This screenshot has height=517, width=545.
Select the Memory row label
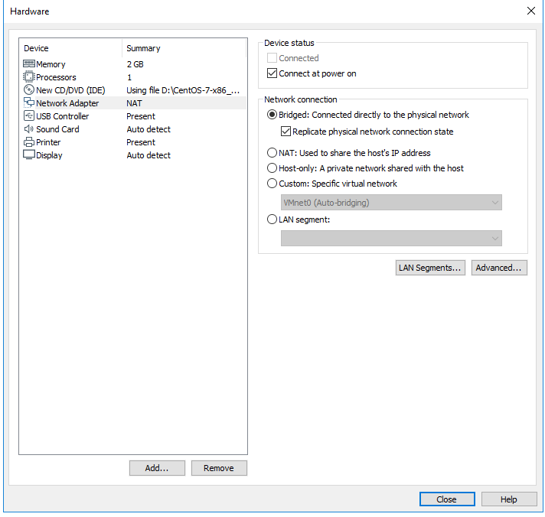(51, 64)
